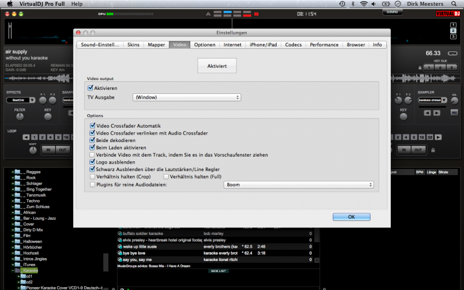Adjust the loop SHIFT knob on left deck

(33, 150)
